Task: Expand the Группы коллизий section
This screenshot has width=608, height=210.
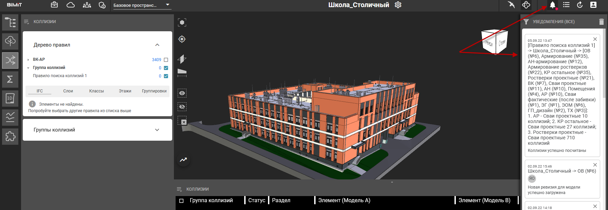Action: (x=157, y=130)
